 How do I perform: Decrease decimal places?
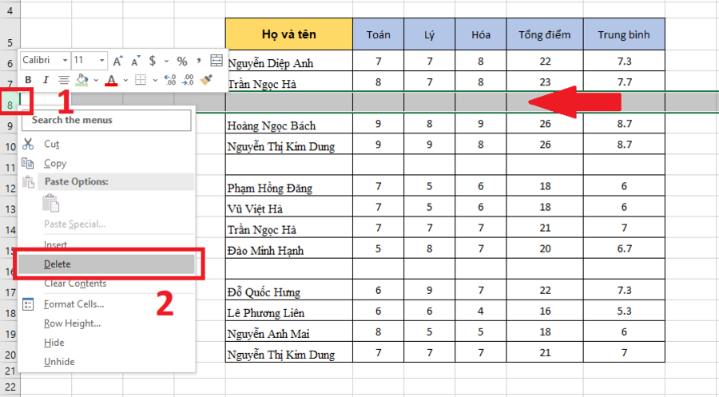click(188, 80)
